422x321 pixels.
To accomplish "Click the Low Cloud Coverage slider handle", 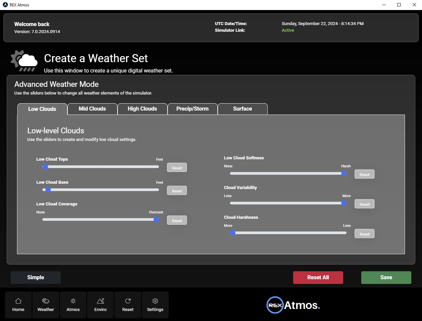I will [156, 219].
